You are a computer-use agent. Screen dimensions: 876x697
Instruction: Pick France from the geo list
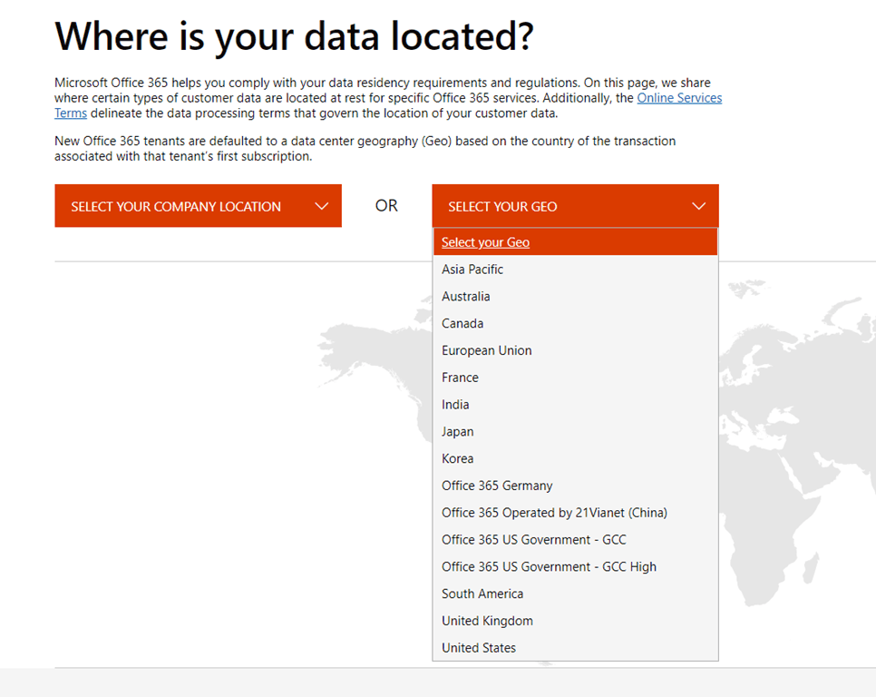(x=460, y=378)
